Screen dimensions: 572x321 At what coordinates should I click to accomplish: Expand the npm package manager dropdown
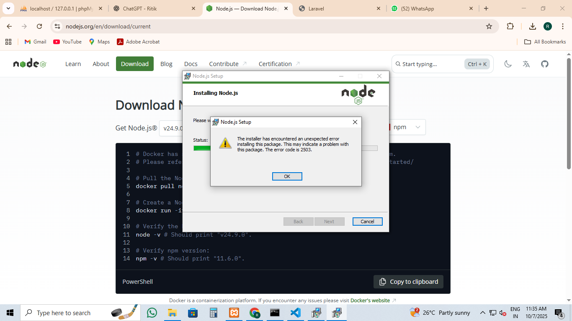(407, 127)
